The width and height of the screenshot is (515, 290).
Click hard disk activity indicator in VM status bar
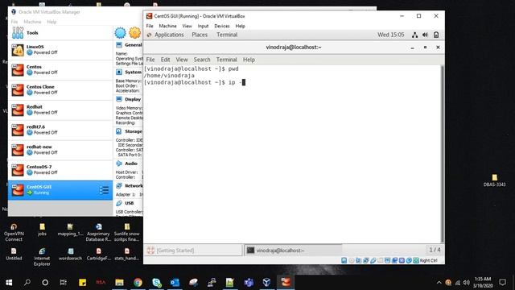[344, 260]
